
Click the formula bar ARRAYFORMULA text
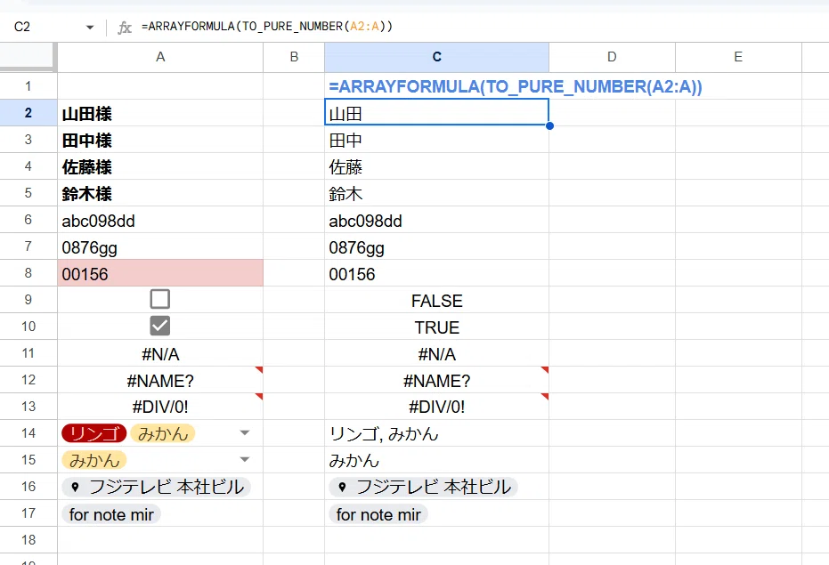point(267,27)
